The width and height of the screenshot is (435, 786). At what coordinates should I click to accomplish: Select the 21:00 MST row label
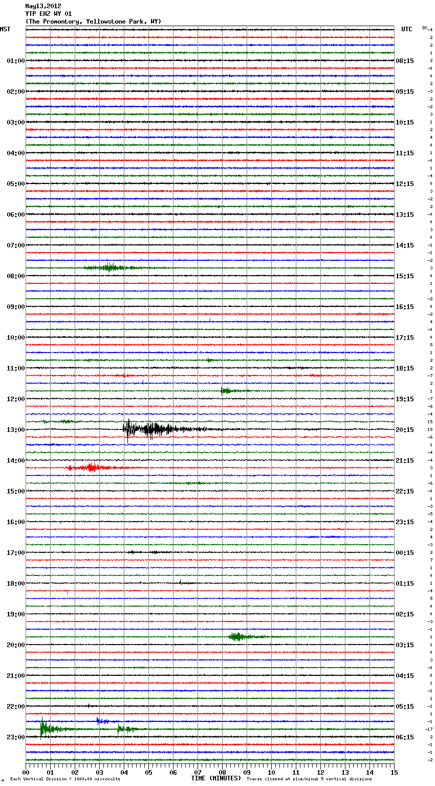click(16, 676)
